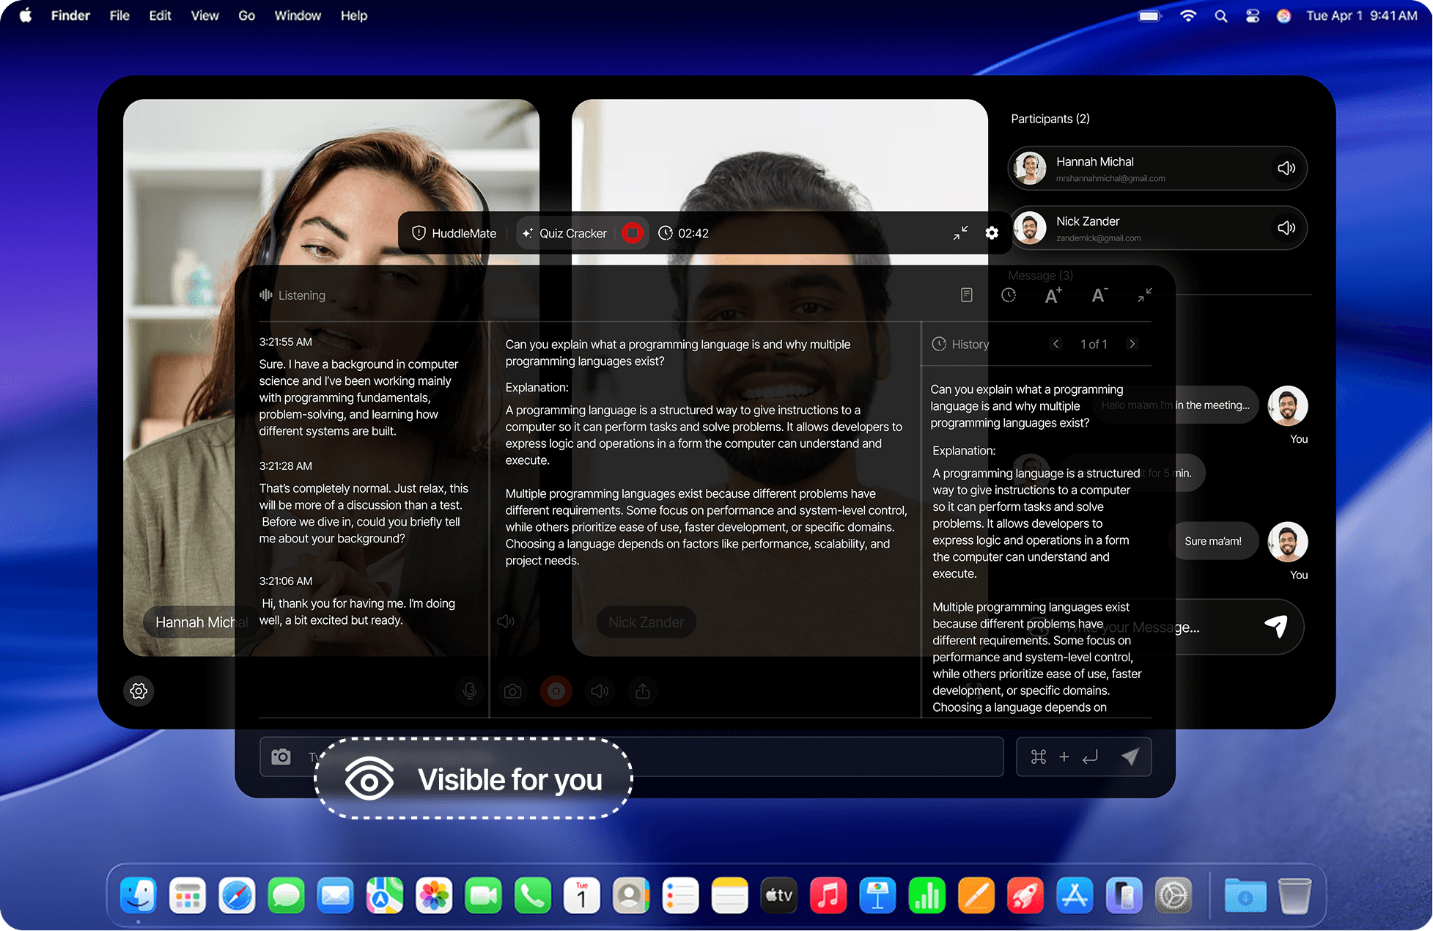Screen dimensions: 1433x931
Task: Collapse the answer panel with shrink arrows
Action: click(x=1144, y=295)
